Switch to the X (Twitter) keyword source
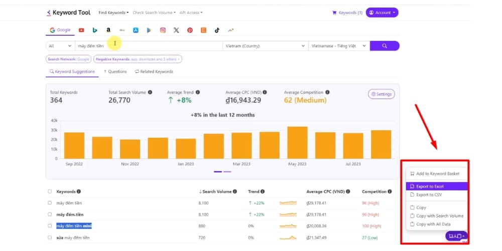This screenshot has width=502, height=251. pyautogui.click(x=176, y=30)
